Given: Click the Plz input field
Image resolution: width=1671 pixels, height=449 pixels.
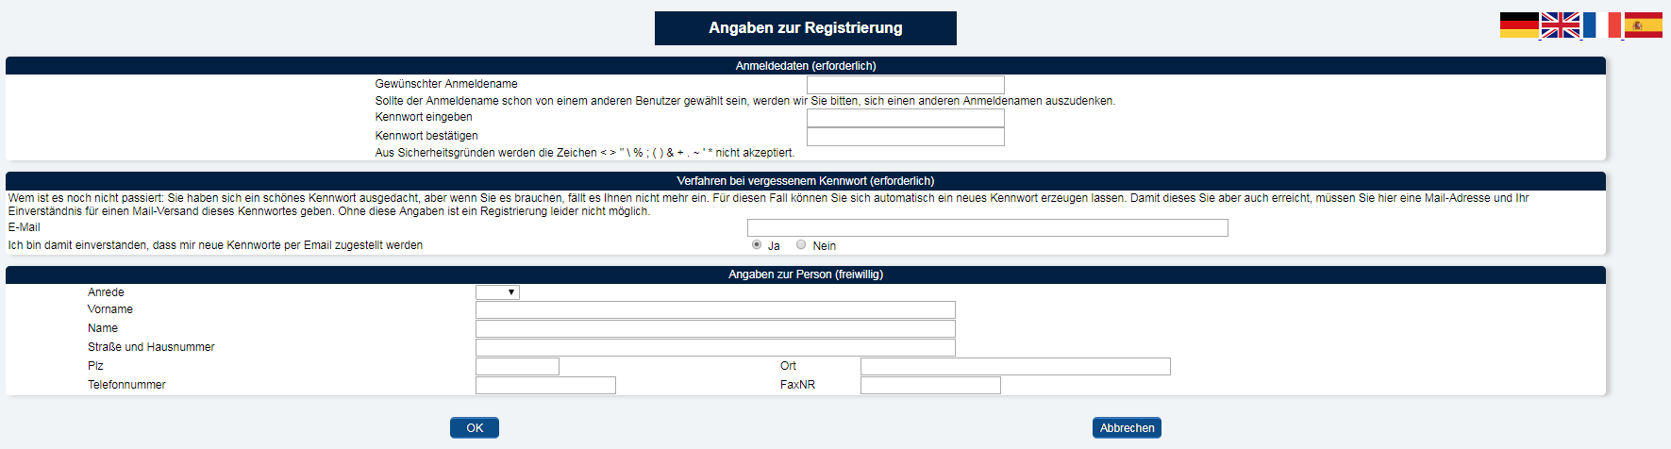Looking at the screenshot, I should tap(517, 367).
